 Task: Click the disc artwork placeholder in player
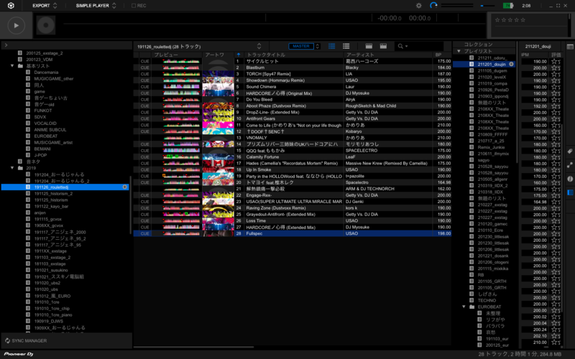click(46, 25)
